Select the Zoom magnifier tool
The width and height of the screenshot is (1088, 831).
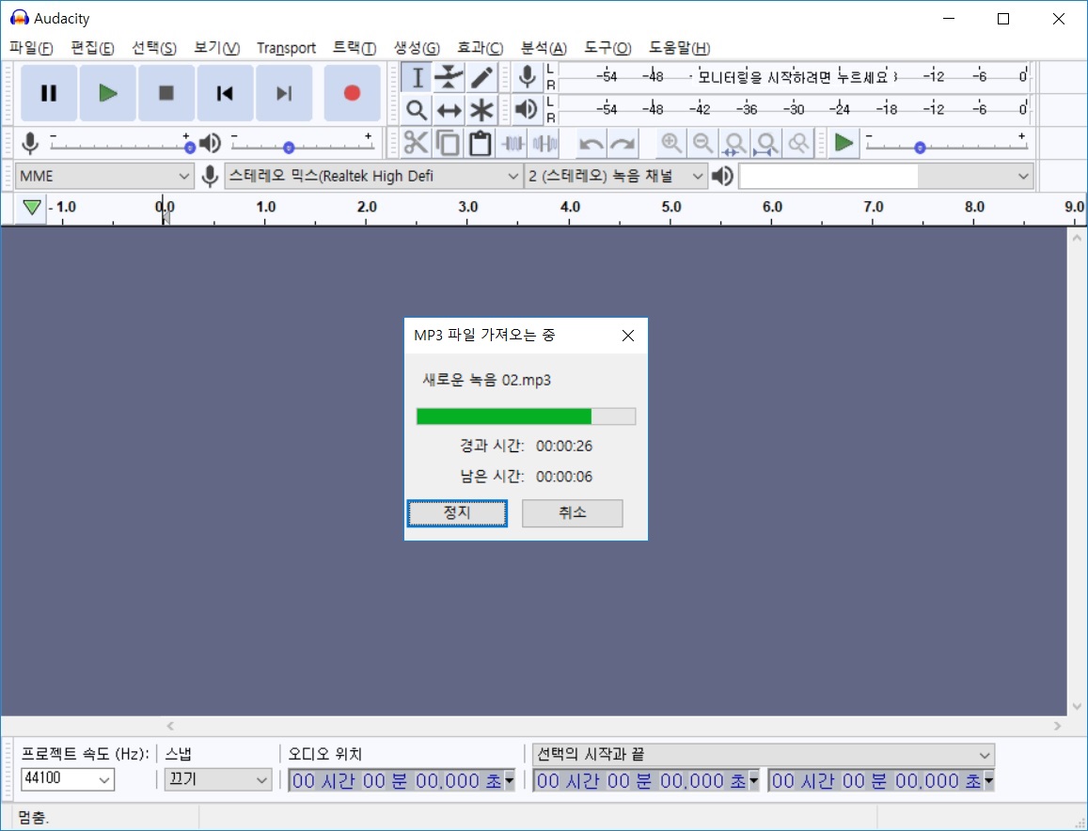[417, 110]
